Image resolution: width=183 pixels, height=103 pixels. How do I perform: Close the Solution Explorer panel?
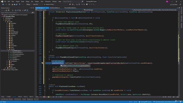click(x=33, y=8)
